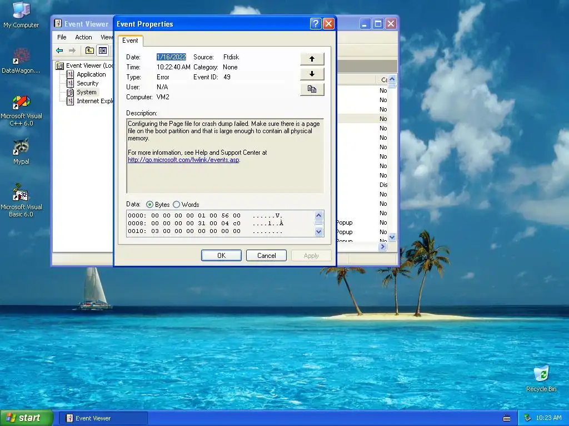Copy event details to clipboard
Screen dimensions: 569x426
coord(312,89)
